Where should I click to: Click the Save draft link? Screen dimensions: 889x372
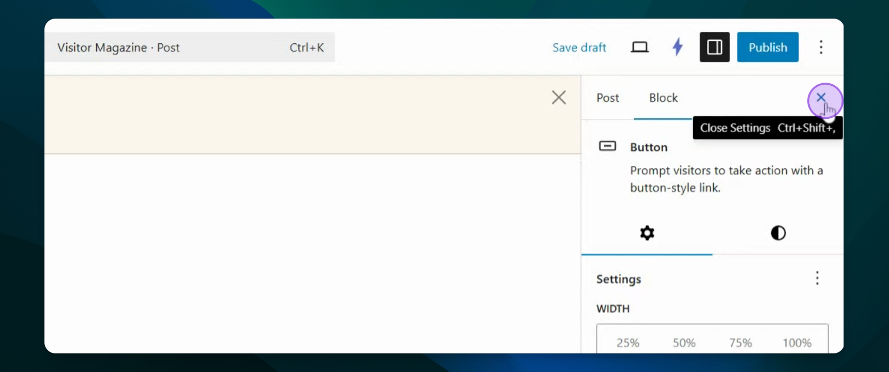click(579, 48)
